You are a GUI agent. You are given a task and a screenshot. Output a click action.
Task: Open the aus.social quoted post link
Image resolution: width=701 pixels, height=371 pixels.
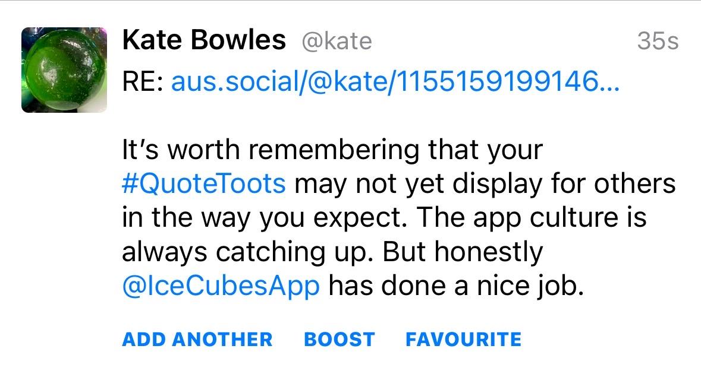tap(395, 82)
